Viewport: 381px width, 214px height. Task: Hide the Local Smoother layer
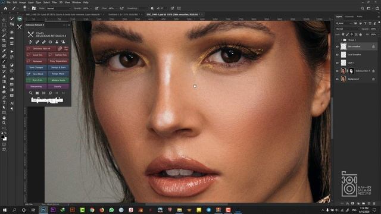[x=337, y=55]
